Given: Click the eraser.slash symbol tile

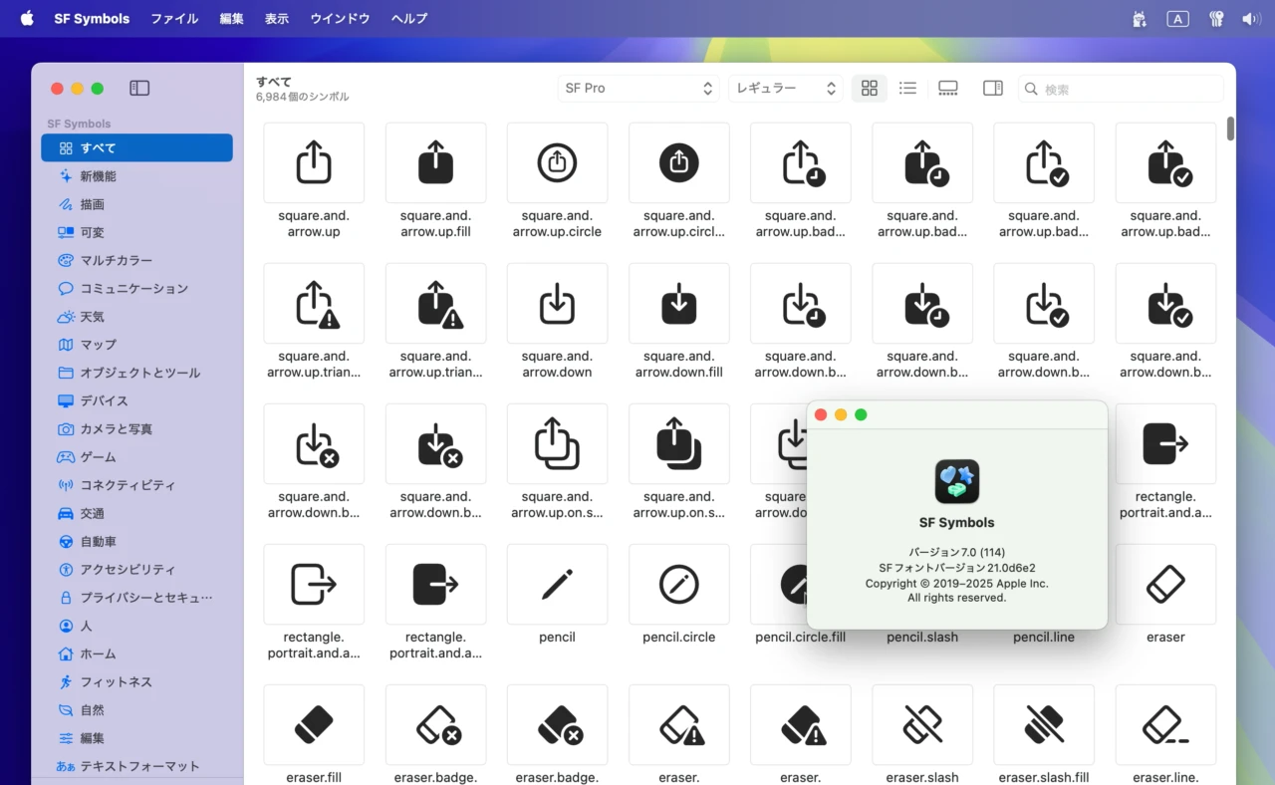Looking at the screenshot, I should [x=922, y=724].
